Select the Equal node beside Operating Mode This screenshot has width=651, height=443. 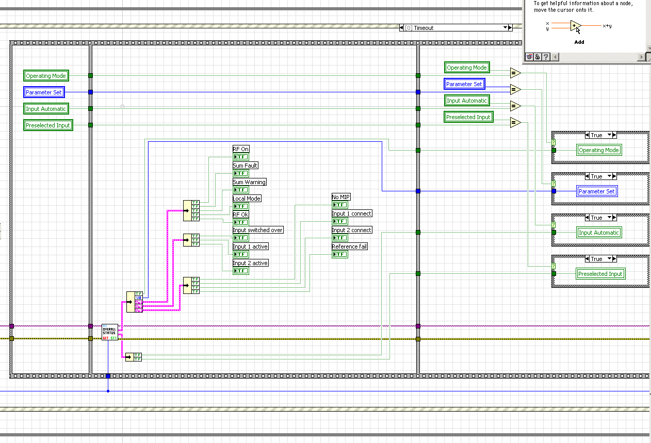tap(515, 73)
